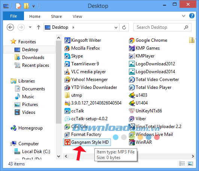Select the TeamViewer 9 icon

[67, 64]
